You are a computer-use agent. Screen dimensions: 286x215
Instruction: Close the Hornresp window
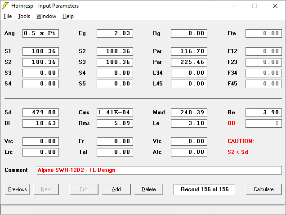click(x=275, y=6)
